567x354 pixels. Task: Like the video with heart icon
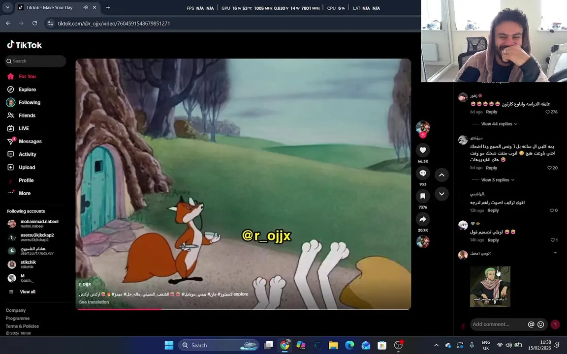[x=423, y=150]
